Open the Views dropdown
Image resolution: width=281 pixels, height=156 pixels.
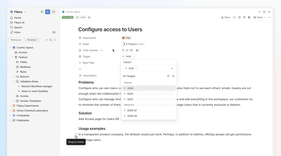259,18
